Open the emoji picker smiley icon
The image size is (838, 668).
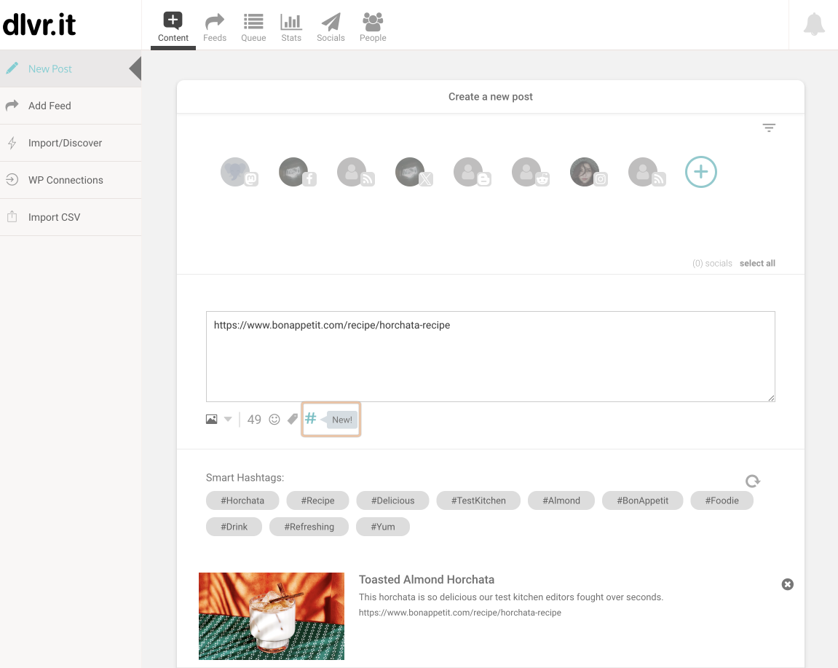pyautogui.click(x=274, y=420)
